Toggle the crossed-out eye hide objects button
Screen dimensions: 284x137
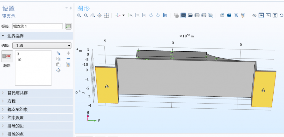pos(254,15)
